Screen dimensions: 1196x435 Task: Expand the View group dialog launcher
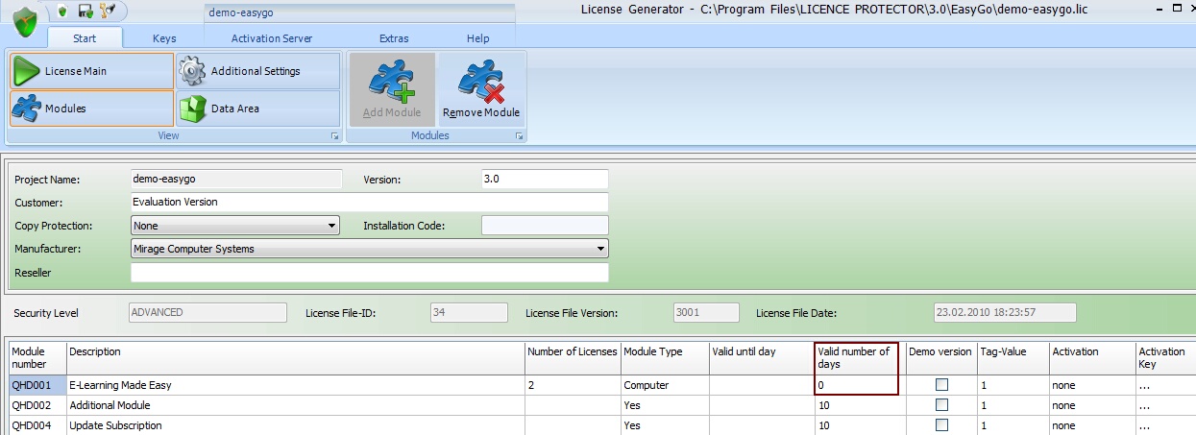[x=335, y=136]
